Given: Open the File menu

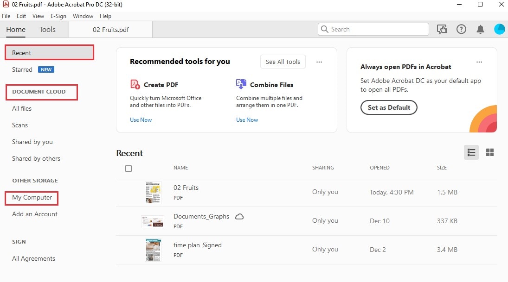Looking at the screenshot, I should click(x=6, y=16).
